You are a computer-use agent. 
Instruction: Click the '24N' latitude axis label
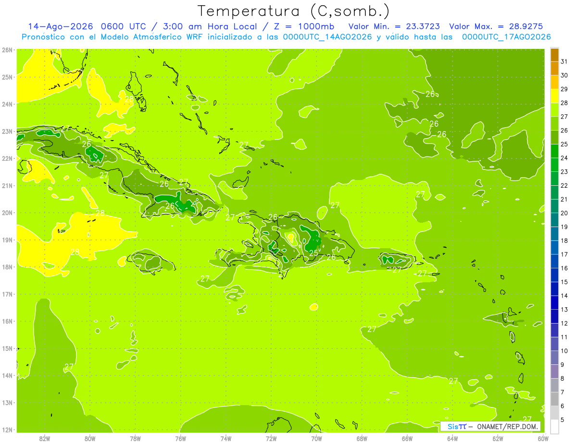(x=7, y=104)
